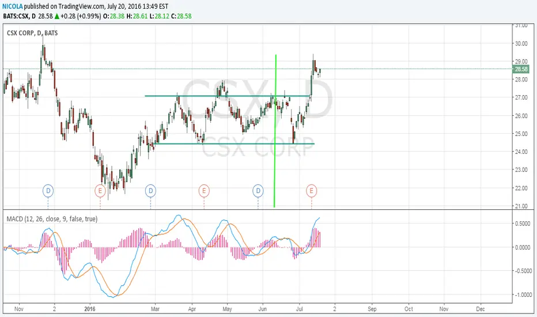Click the Jul label on time axis
The image size is (537, 317).
click(x=299, y=309)
